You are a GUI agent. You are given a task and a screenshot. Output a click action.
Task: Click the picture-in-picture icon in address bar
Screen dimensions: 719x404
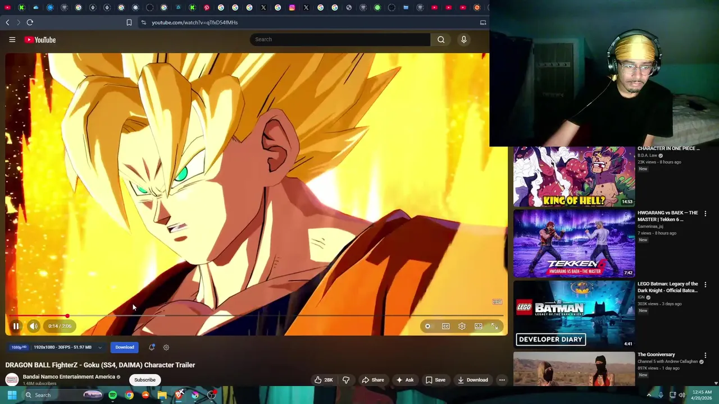coord(483,22)
